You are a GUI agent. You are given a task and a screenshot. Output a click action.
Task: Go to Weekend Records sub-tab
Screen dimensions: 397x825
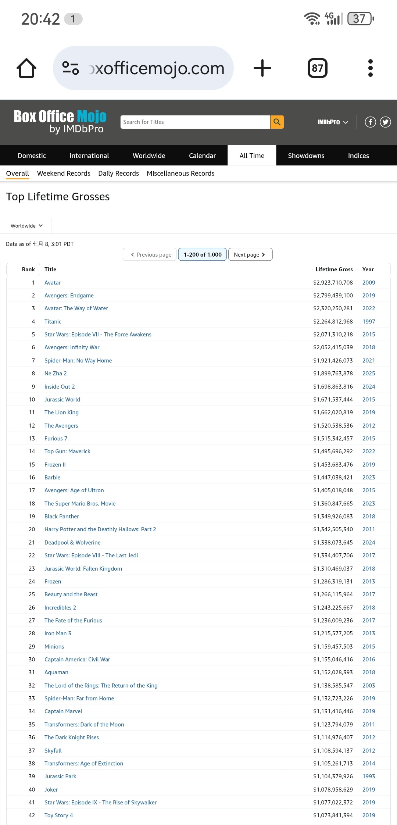[64, 174]
